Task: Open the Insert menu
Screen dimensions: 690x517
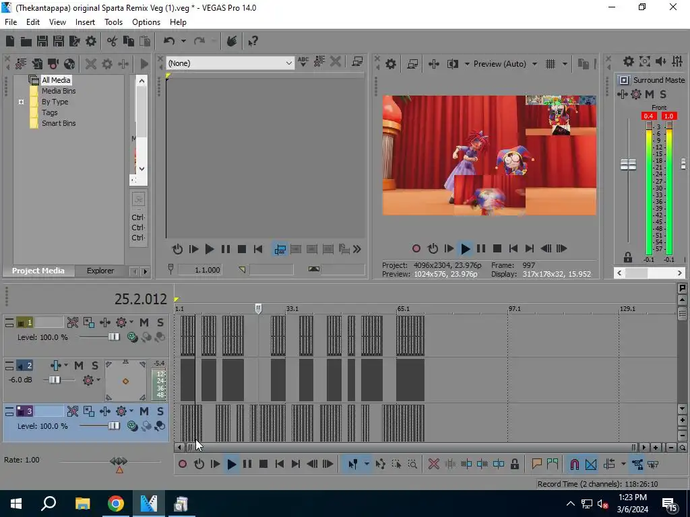Action: click(85, 22)
